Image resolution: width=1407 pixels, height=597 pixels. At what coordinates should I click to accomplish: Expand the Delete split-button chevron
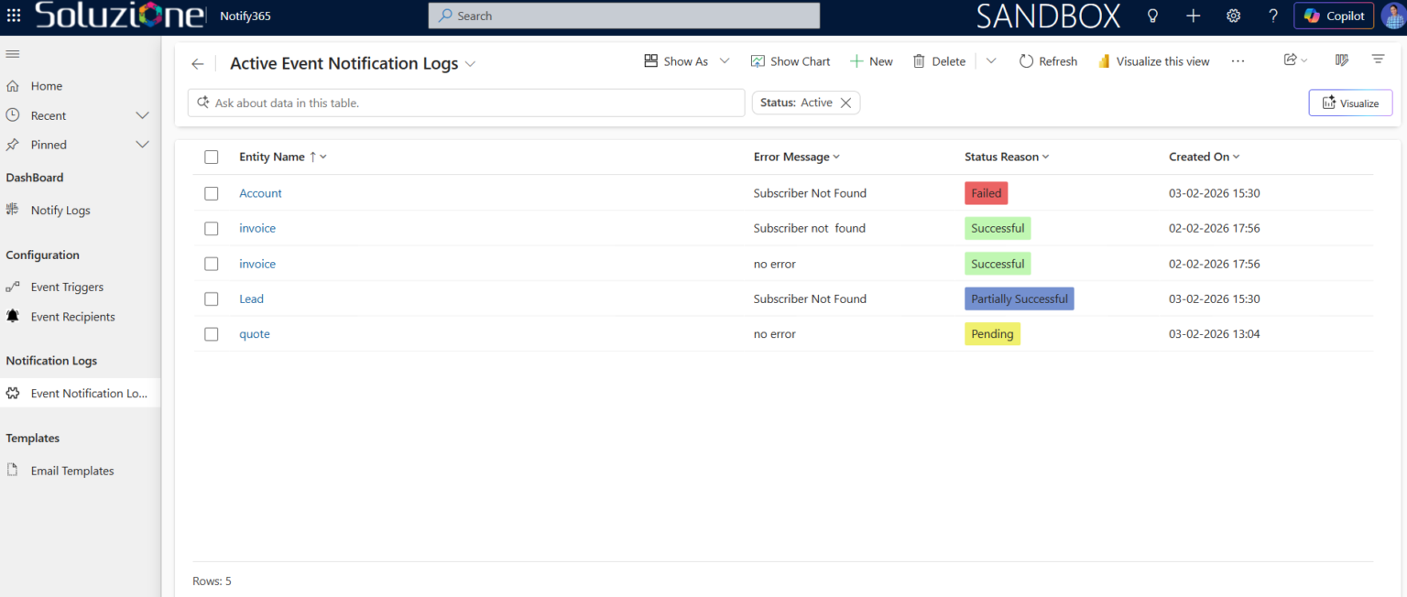(991, 61)
